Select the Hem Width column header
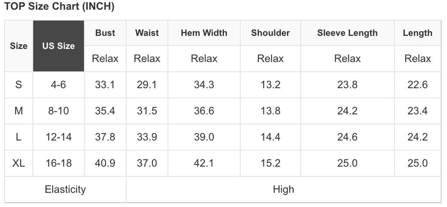Screen dimensions: 447x207 click(204, 33)
